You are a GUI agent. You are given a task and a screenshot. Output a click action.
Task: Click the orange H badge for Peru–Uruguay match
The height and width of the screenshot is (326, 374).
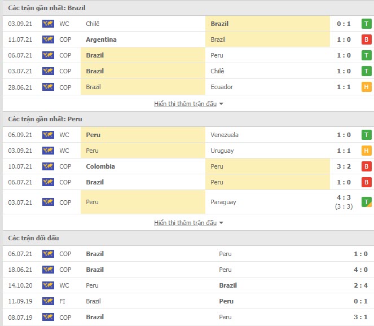click(x=366, y=151)
